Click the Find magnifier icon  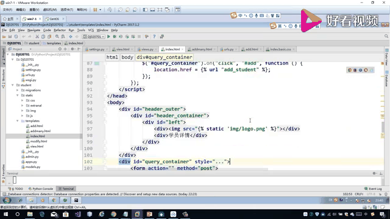tap(57, 36)
